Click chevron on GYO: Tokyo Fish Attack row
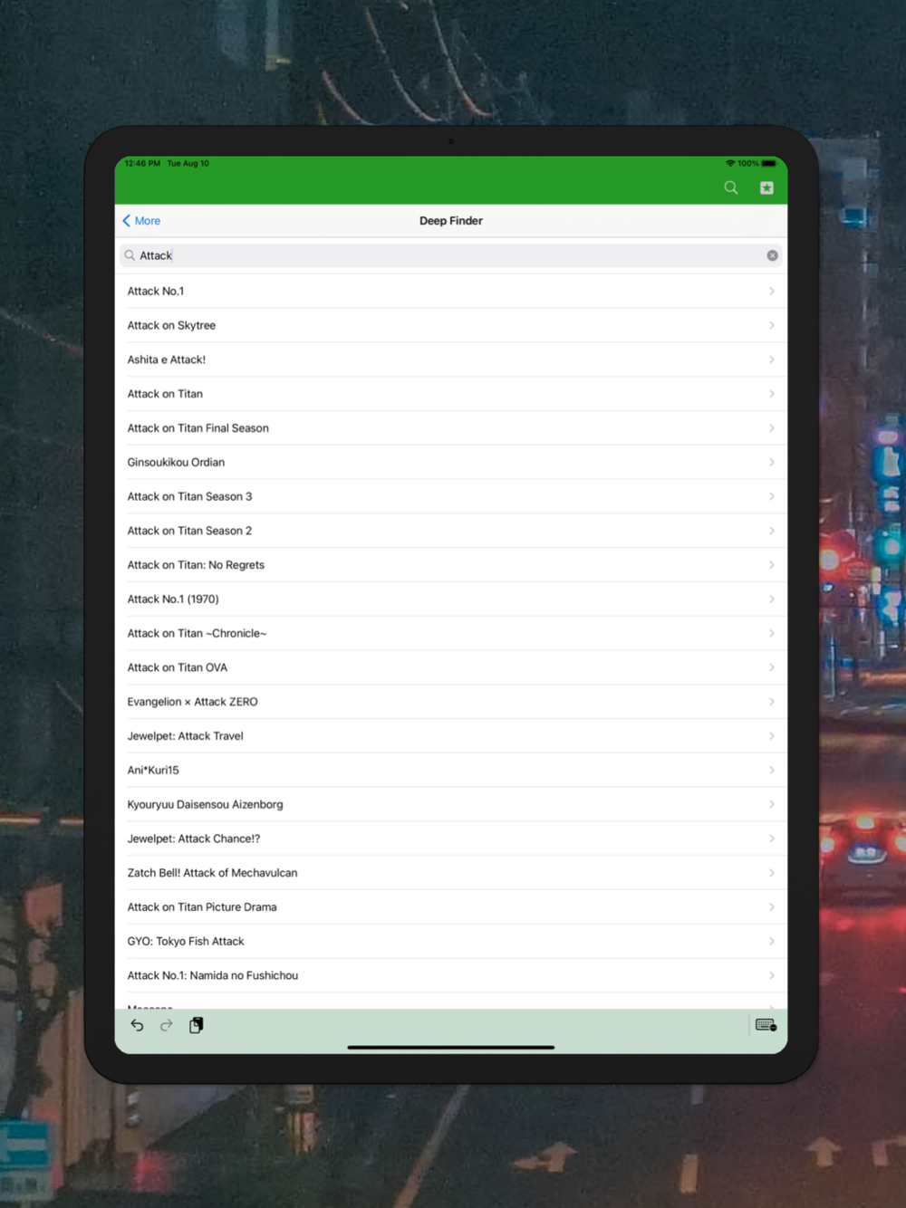The image size is (906, 1208). [x=772, y=942]
